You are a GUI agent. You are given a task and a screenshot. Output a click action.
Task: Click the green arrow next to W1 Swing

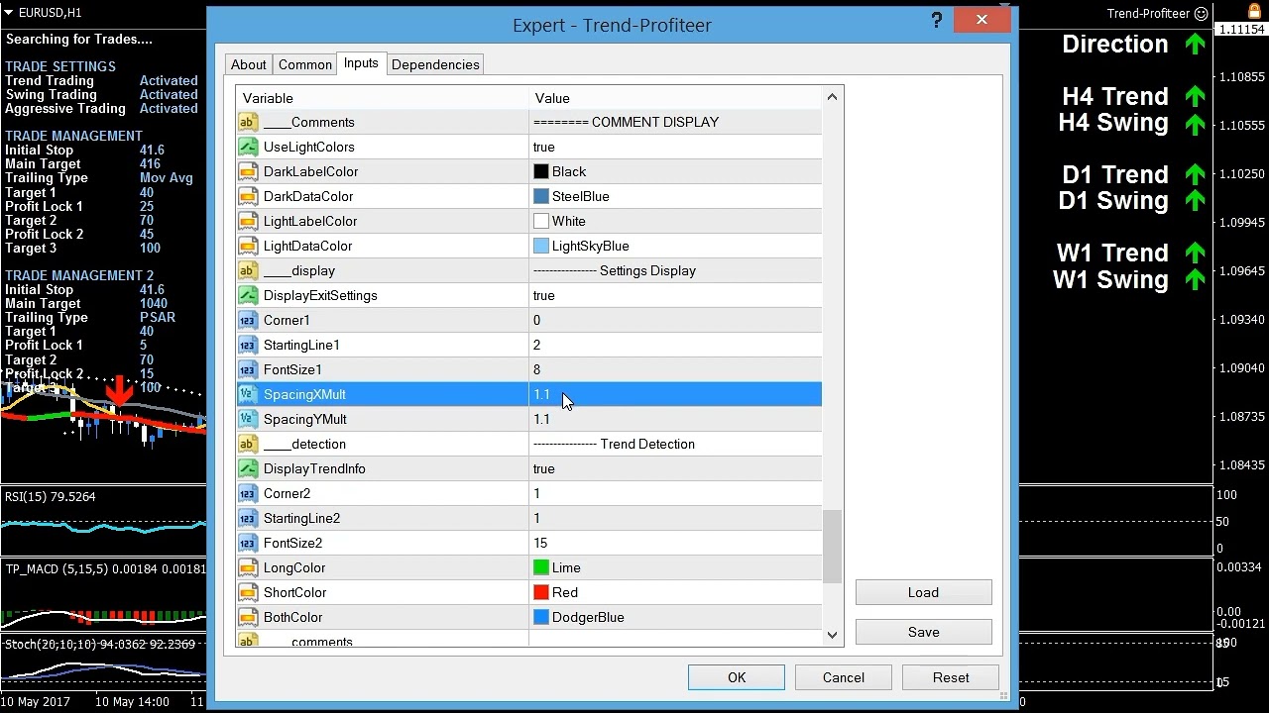tap(1195, 280)
